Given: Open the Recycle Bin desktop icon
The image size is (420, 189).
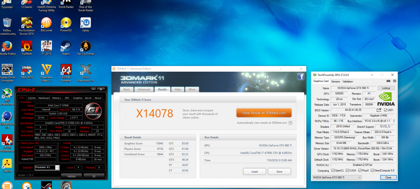Looking at the screenshot, I should [7, 23].
